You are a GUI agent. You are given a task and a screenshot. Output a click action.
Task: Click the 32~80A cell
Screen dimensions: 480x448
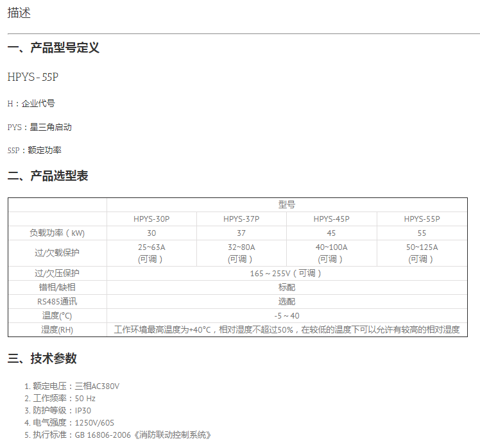[241, 253]
